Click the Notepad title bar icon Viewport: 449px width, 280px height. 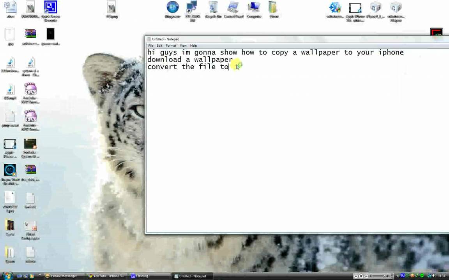click(x=148, y=39)
